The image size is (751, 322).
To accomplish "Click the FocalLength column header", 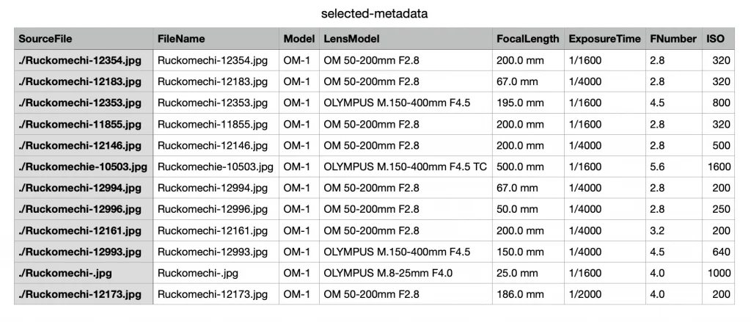I will click(527, 39).
